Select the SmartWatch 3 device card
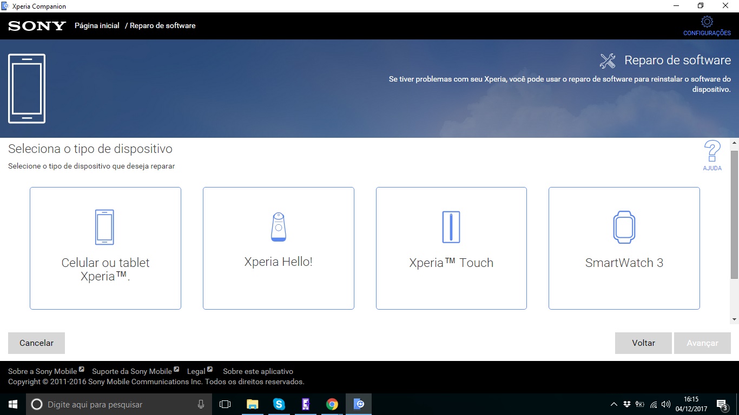Image resolution: width=739 pixels, height=415 pixels. [624, 249]
